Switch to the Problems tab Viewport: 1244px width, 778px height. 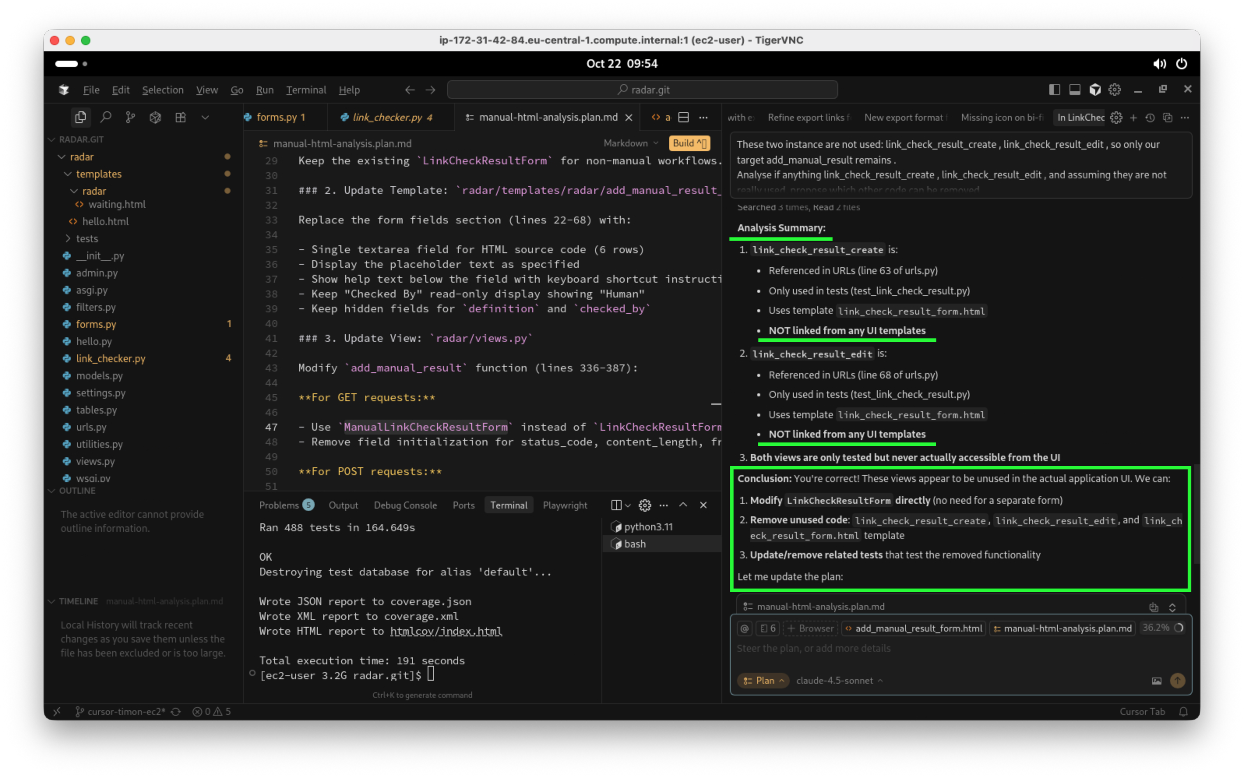coord(278,505)
